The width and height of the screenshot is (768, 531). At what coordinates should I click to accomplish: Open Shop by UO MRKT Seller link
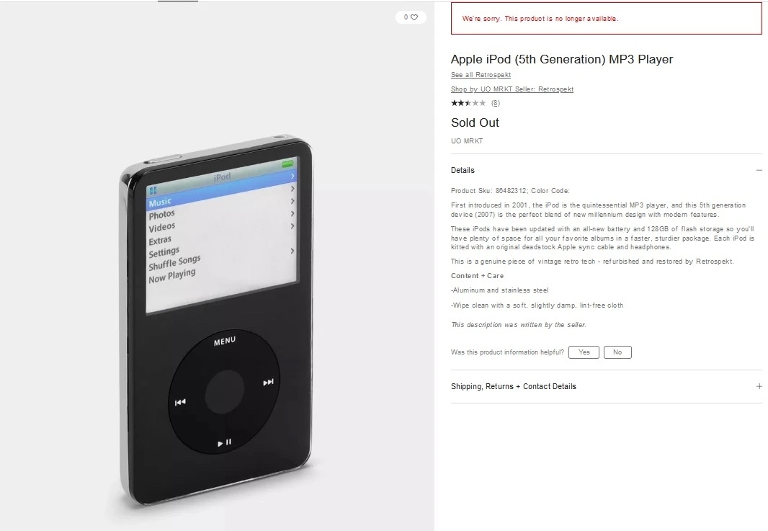512,89
